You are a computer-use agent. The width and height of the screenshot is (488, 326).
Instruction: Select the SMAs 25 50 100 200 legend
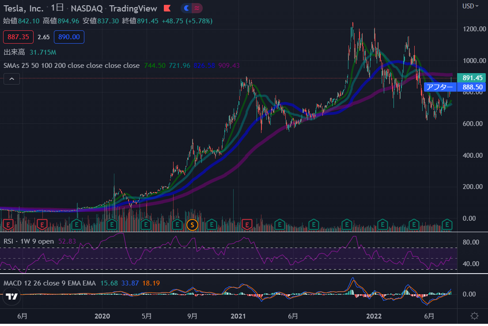tap(72, 66)
